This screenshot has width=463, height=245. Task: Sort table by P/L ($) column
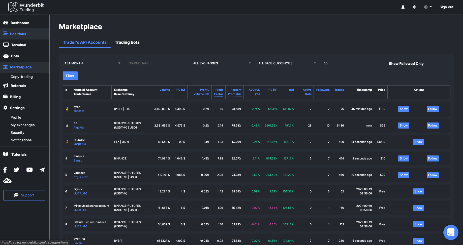coord(180,90)
